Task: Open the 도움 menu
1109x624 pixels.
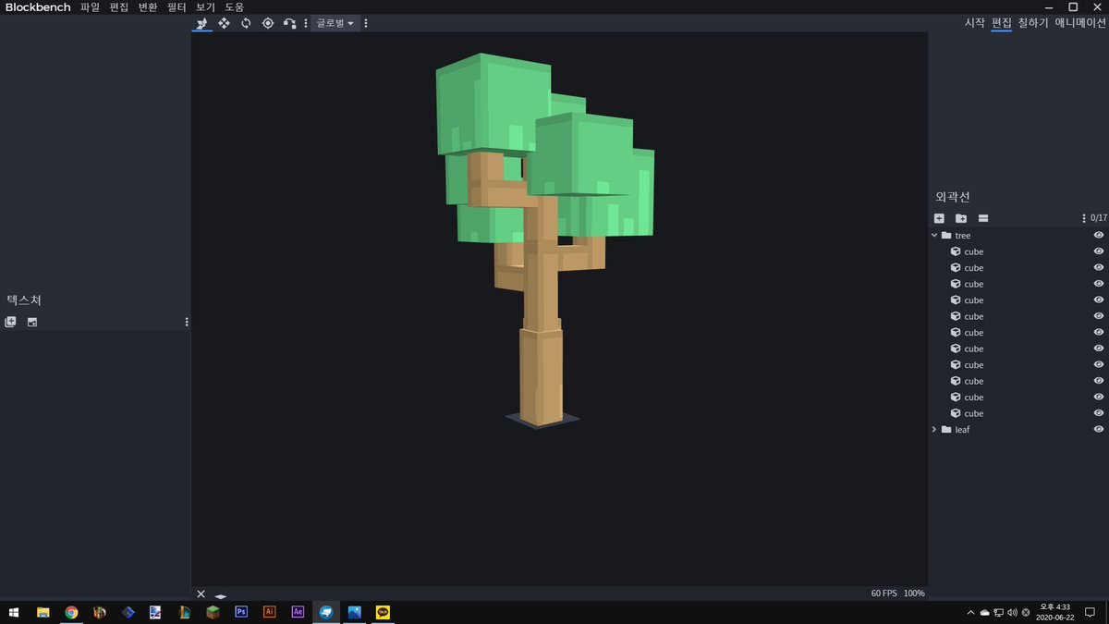Action: 234,7
